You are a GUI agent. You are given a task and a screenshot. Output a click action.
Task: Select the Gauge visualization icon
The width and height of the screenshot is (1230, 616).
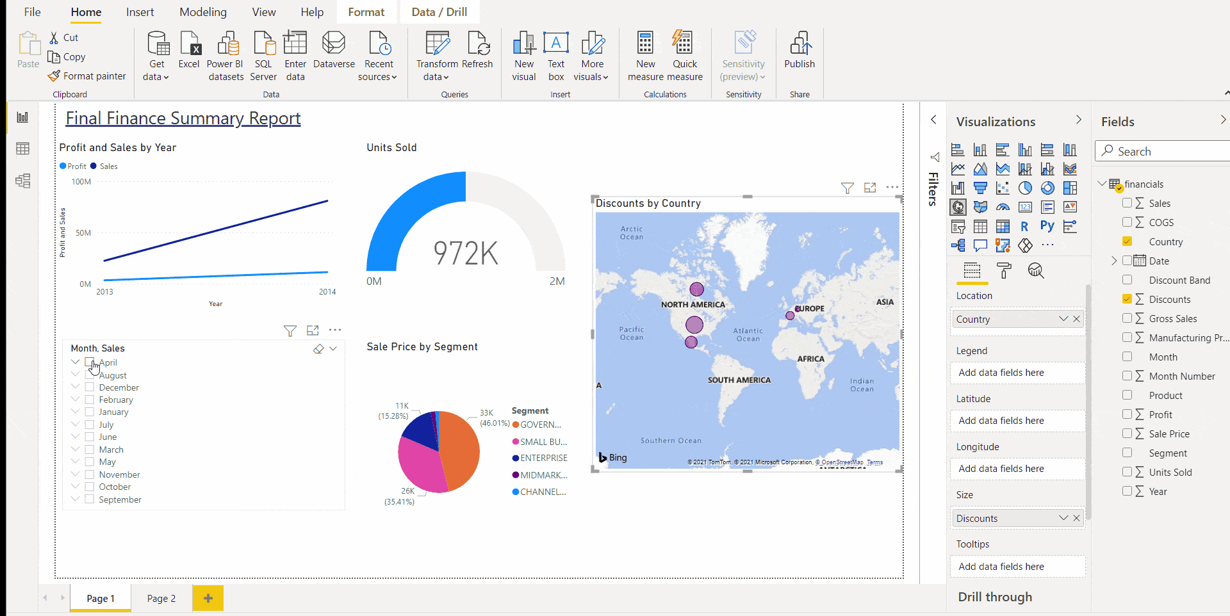tap(1003, 206)
